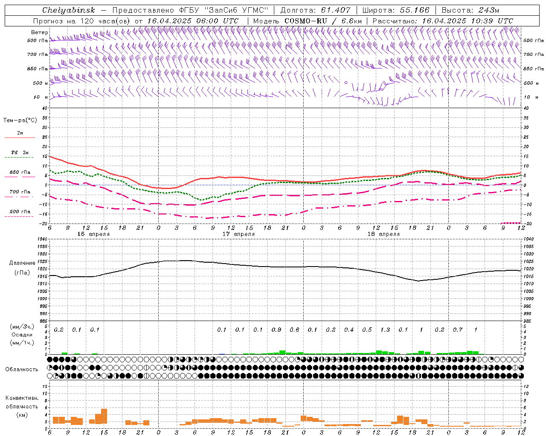Image resolution: width=546 pixels, height=436 pixels.
Task: Click the '17 апреля' date label
Action: (238, 234)
